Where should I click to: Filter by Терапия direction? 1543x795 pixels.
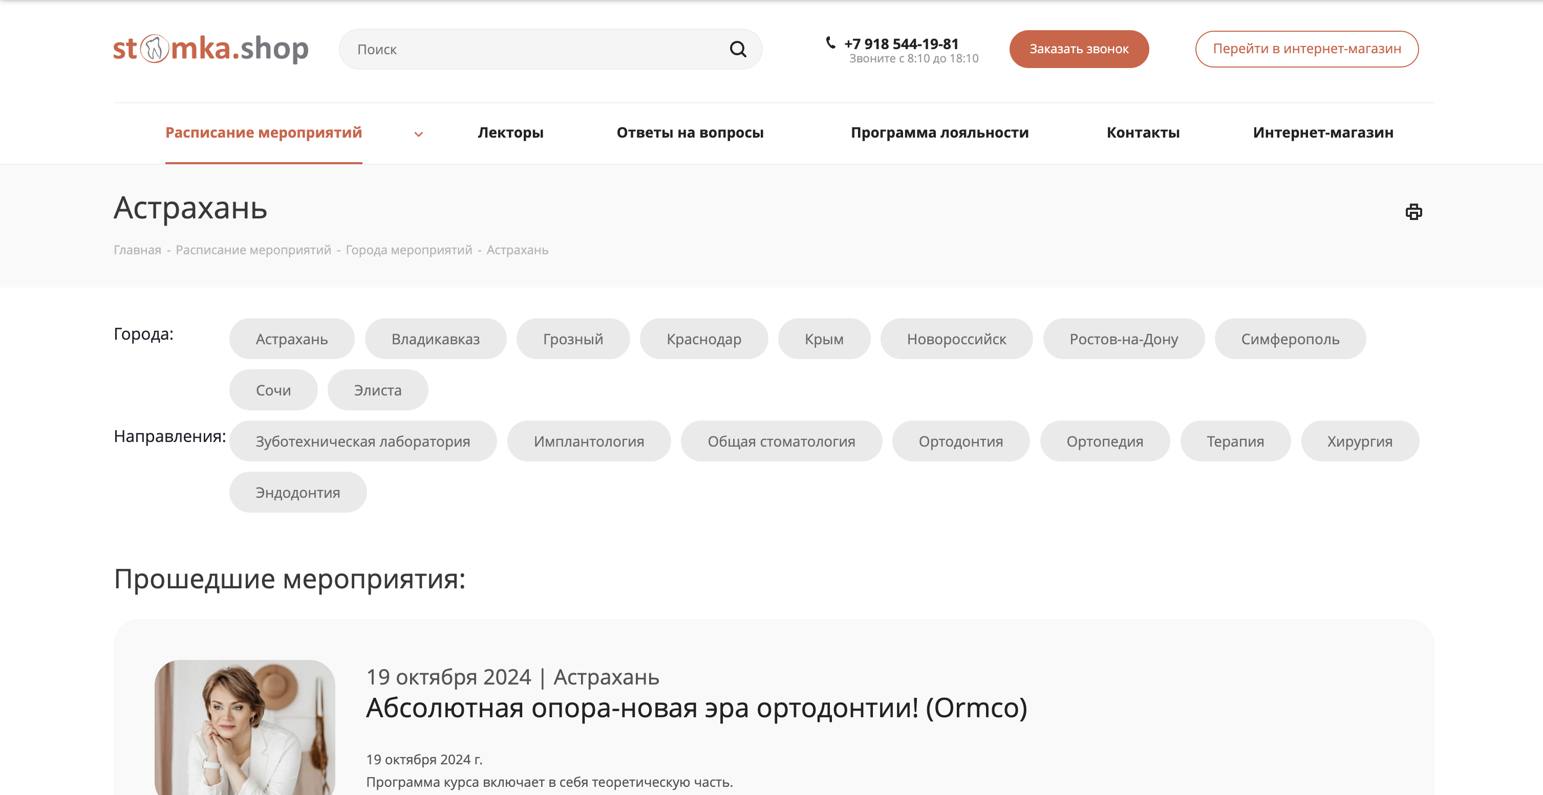pos(1235,441)
